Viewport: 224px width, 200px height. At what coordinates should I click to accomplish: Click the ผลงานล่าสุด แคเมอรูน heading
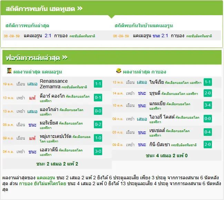click(x=38, y=72)
